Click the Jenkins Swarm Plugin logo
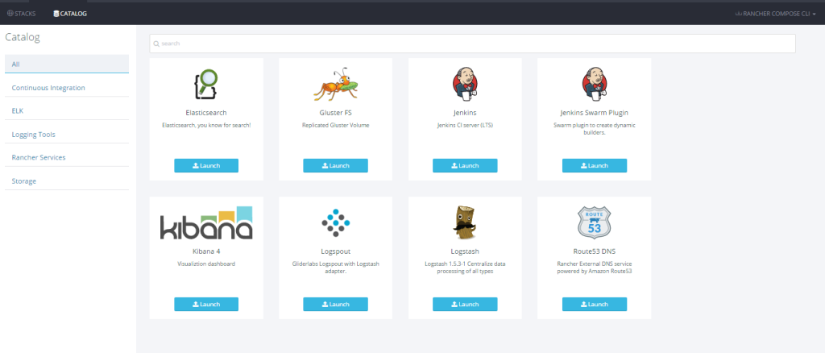825x353 pixels. point(594,82)
